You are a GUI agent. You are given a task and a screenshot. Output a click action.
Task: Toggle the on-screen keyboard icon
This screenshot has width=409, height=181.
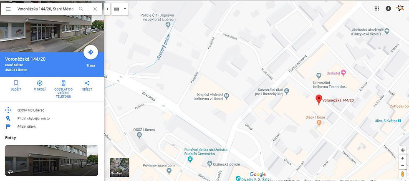pos(116,9)
